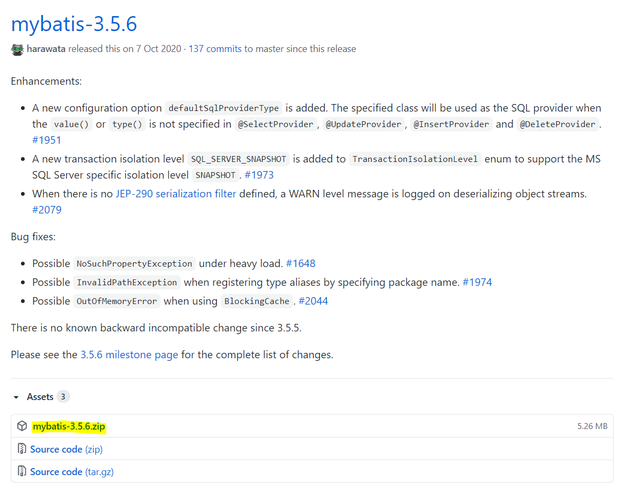641x488 pixels.
Task: Click the SNAPSHOT code text
Action: 215,175
